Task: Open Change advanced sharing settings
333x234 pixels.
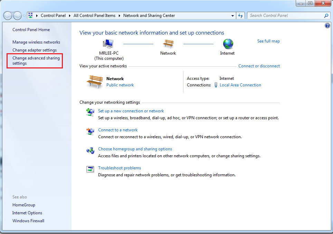Action: coord(36,61)
